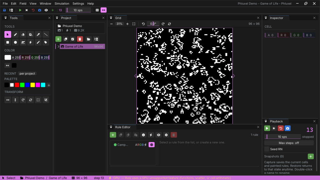Select the cyan palette swatch
320x180 pixels.
coord(43,85)
